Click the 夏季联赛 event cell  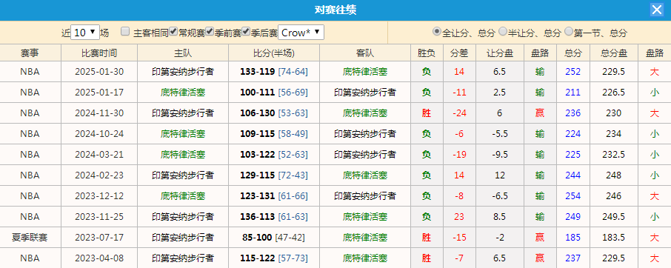[30, 237]
